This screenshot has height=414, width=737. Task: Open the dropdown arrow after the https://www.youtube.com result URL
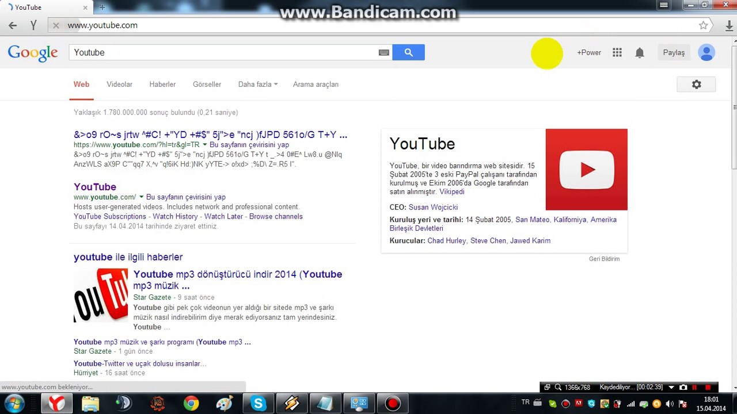[x=204, y=145]
